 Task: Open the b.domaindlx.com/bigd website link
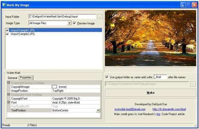click(x=169, y=109)
